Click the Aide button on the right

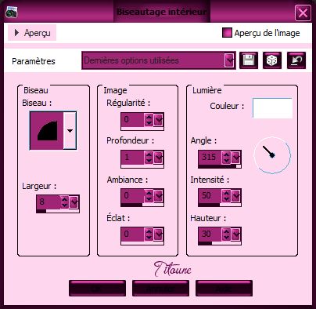224,289
